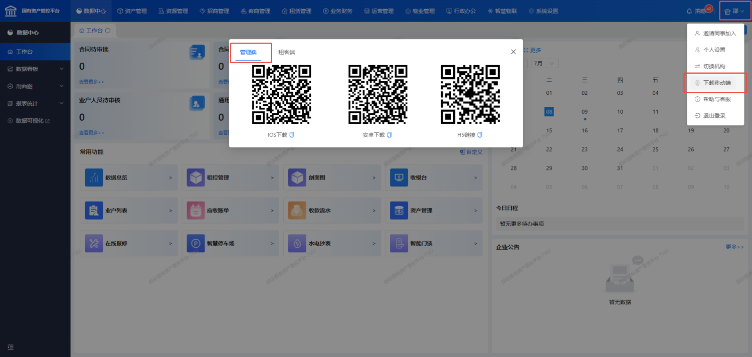
Task: Switch to the 管理端 tab
Action: (248, 52)
